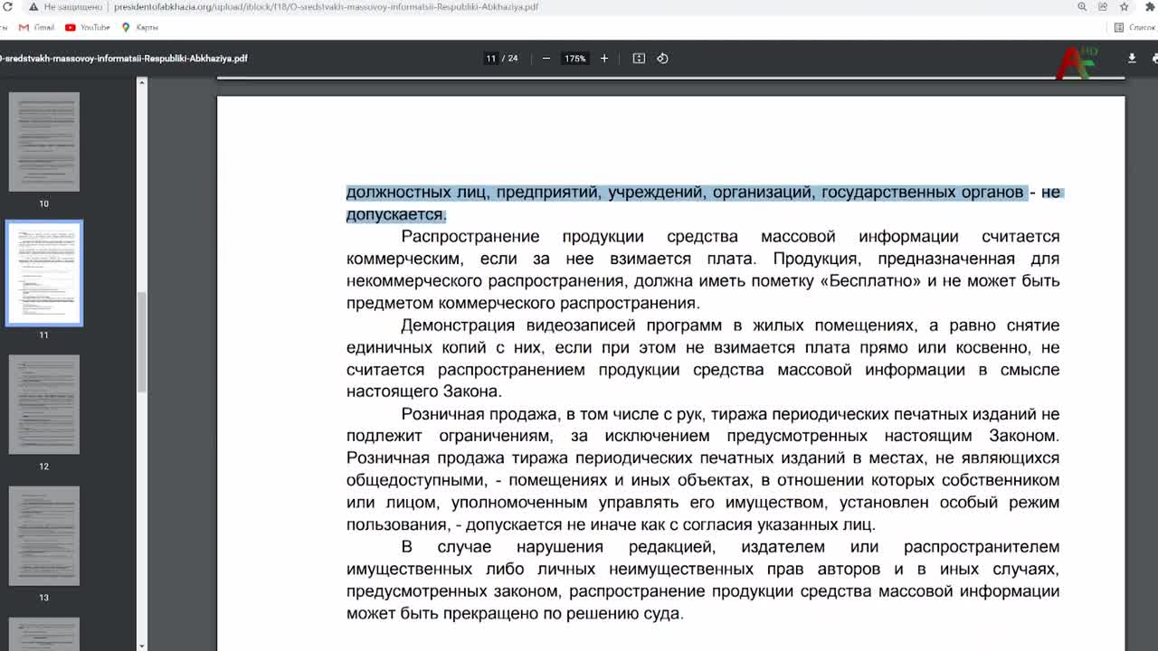Screen dimensions: 1158x651
Task: Click the address bar URL
Action: [x=326, y=6]
